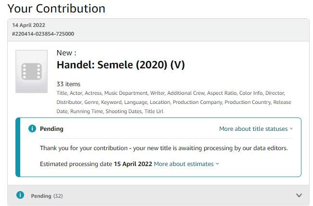Open the chevron after 'More about title statuses'
Viewport: 313px width, 206px height.
pos(291,129)
